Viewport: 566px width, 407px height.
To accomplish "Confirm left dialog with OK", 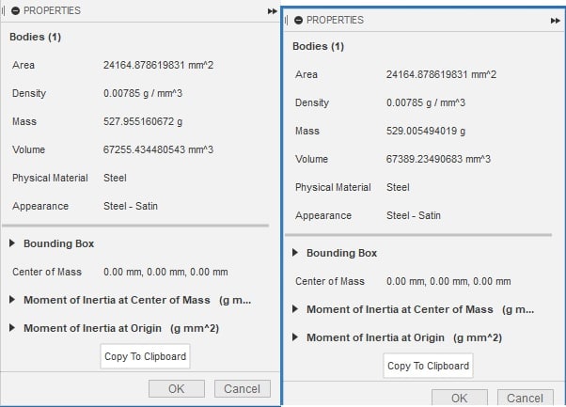I will (177, 388).
